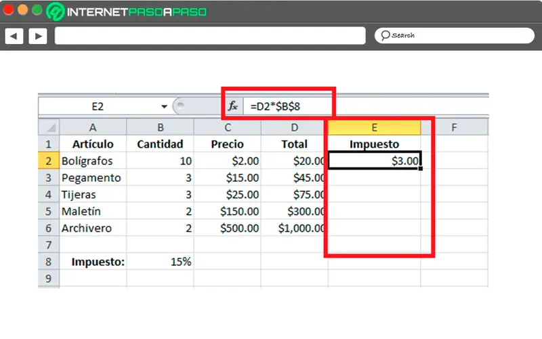
Task: Select the $1,000.00 total cell
Action: pyautogui.click(x=294, y=228)
